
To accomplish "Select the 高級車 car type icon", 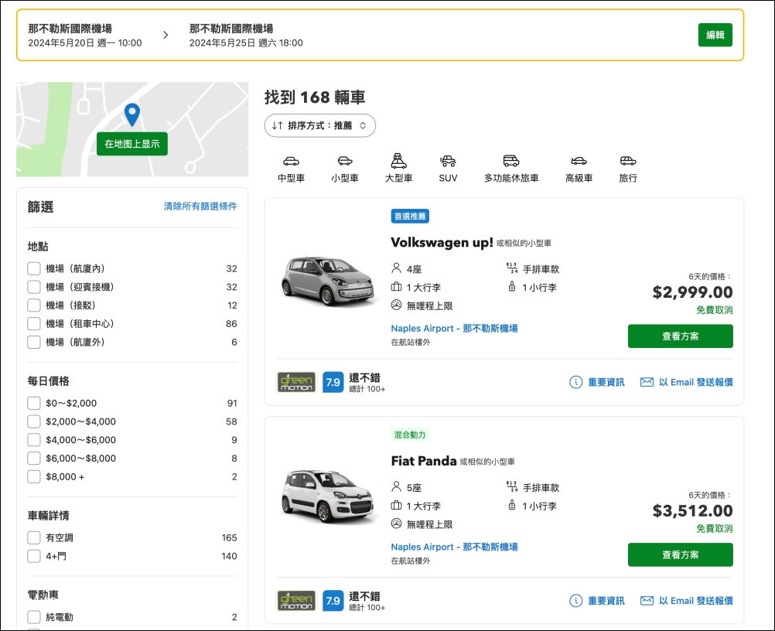I will point(579,161).
